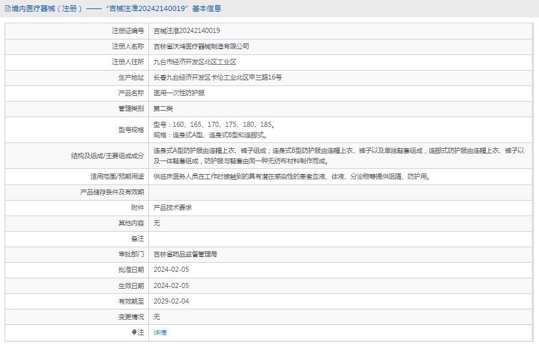Click the 批准日期 value 2024-02-05

click(x=171, y=270)
